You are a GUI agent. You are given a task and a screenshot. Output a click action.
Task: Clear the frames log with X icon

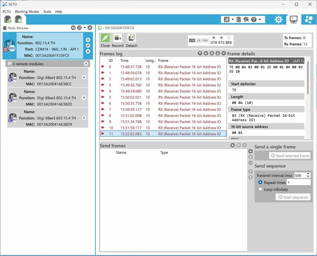click(224, 53)
